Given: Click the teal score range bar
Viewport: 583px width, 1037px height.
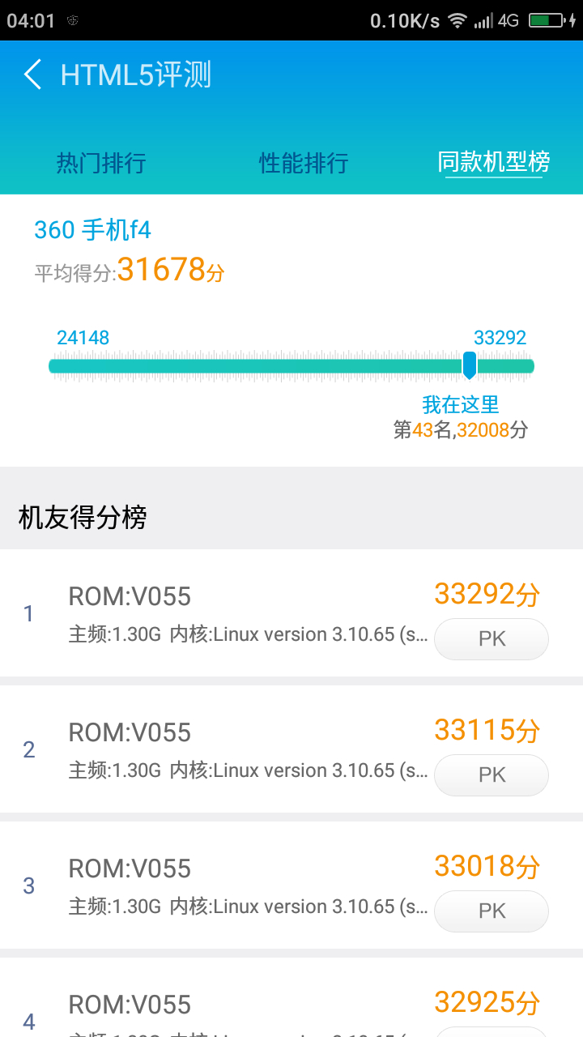Looking at the screenshot, I should [x=243, y=366].
